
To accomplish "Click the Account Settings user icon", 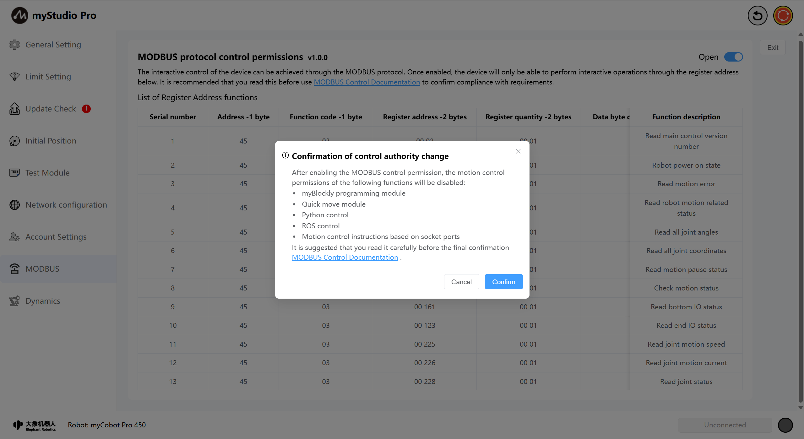I will 14,237.
